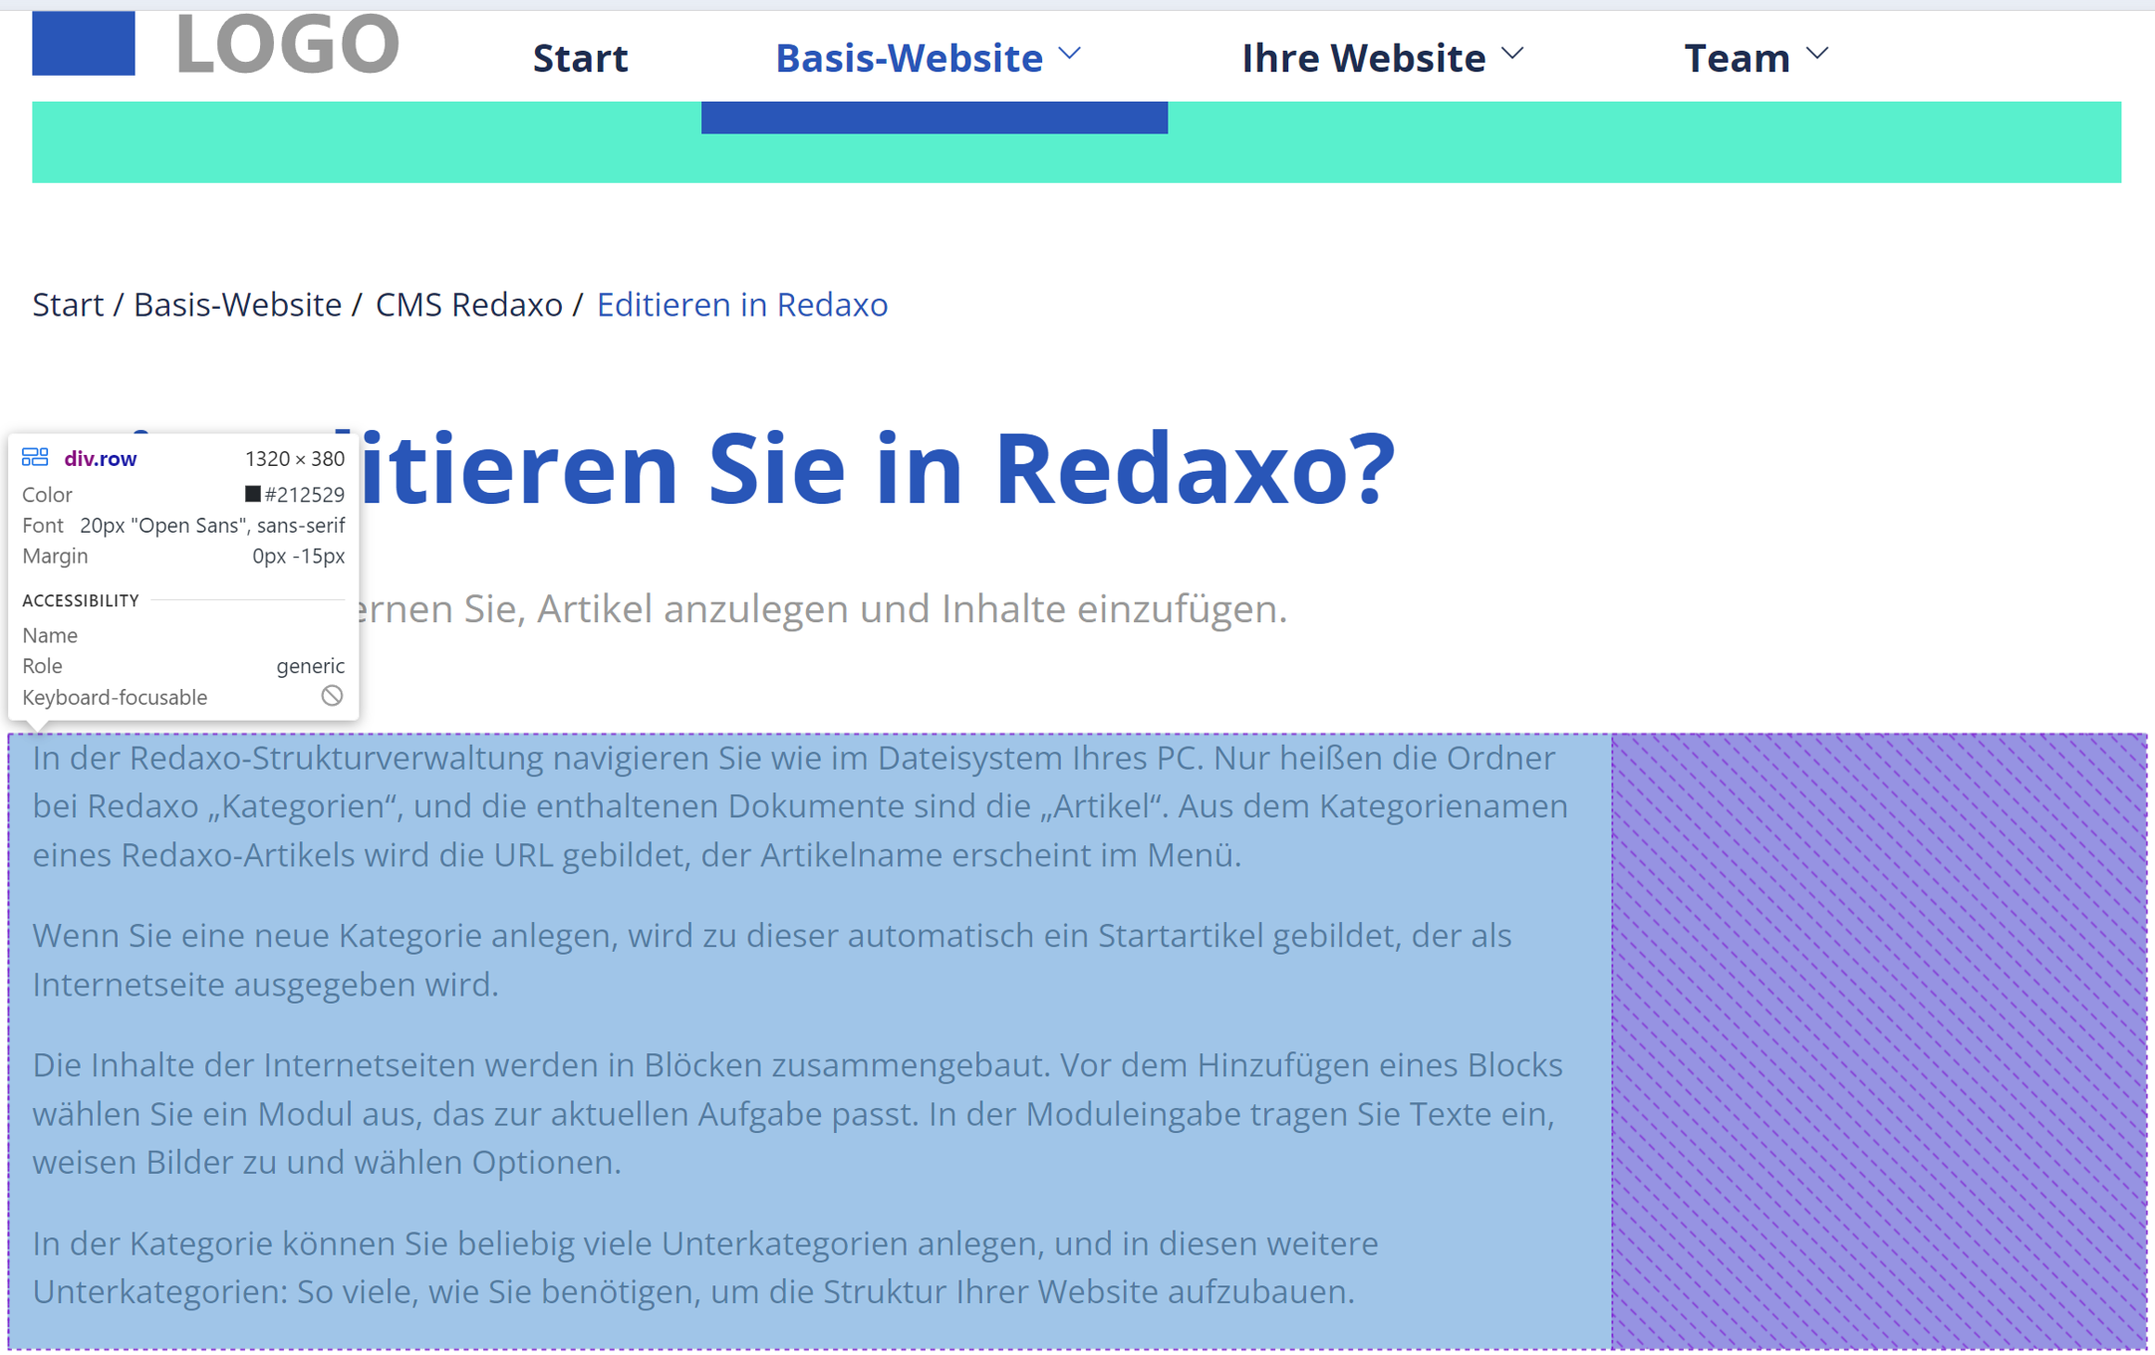Open the Start breadcrumb link

coord(68,305)
